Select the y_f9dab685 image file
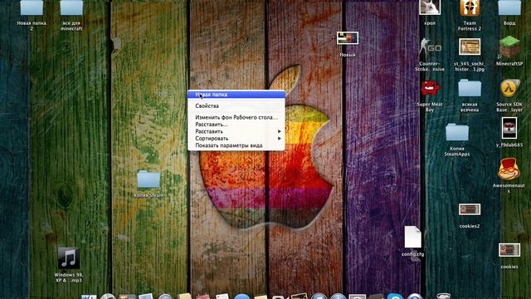 (509, 128)
